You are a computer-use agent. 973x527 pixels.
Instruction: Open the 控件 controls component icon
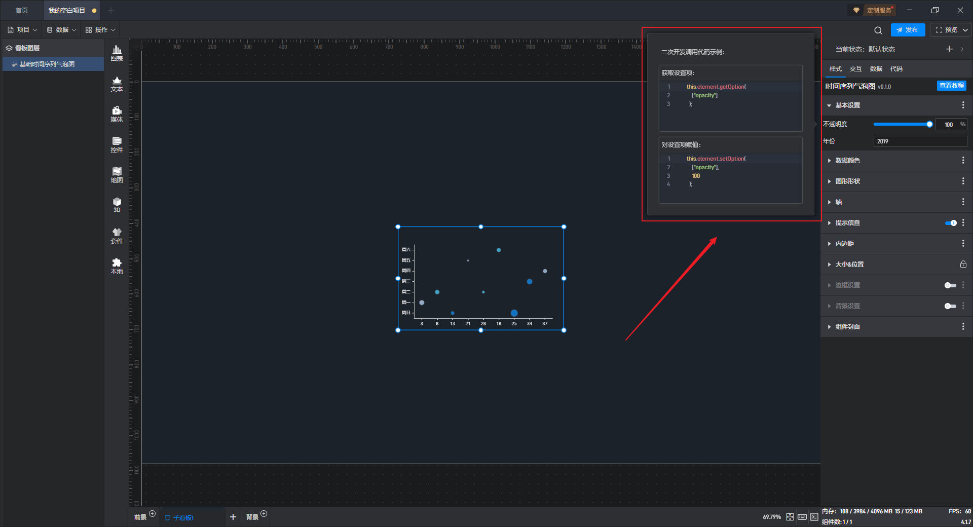[x=117, y=144]
